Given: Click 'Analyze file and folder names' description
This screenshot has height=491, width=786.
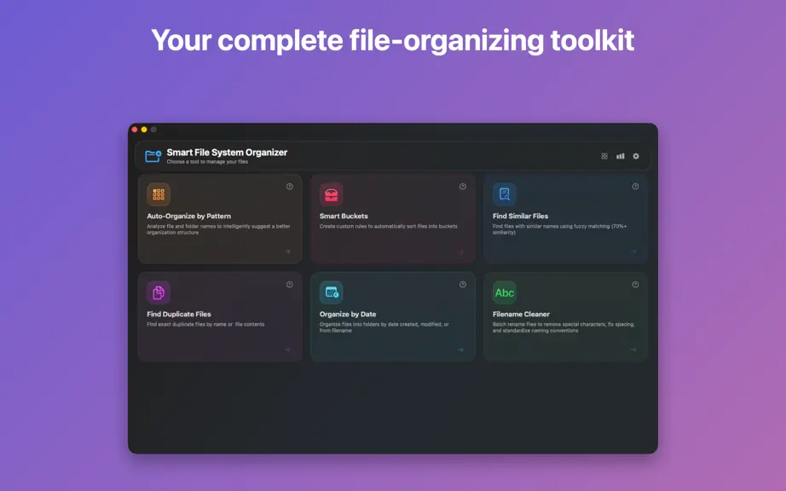Looking at the screenshot, I should tap(218, 229).
